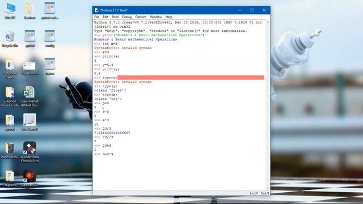The image size is (363, 204).
Task: Select the apriori text file beside Recycle Bin
Action: (x=29, y=39)
